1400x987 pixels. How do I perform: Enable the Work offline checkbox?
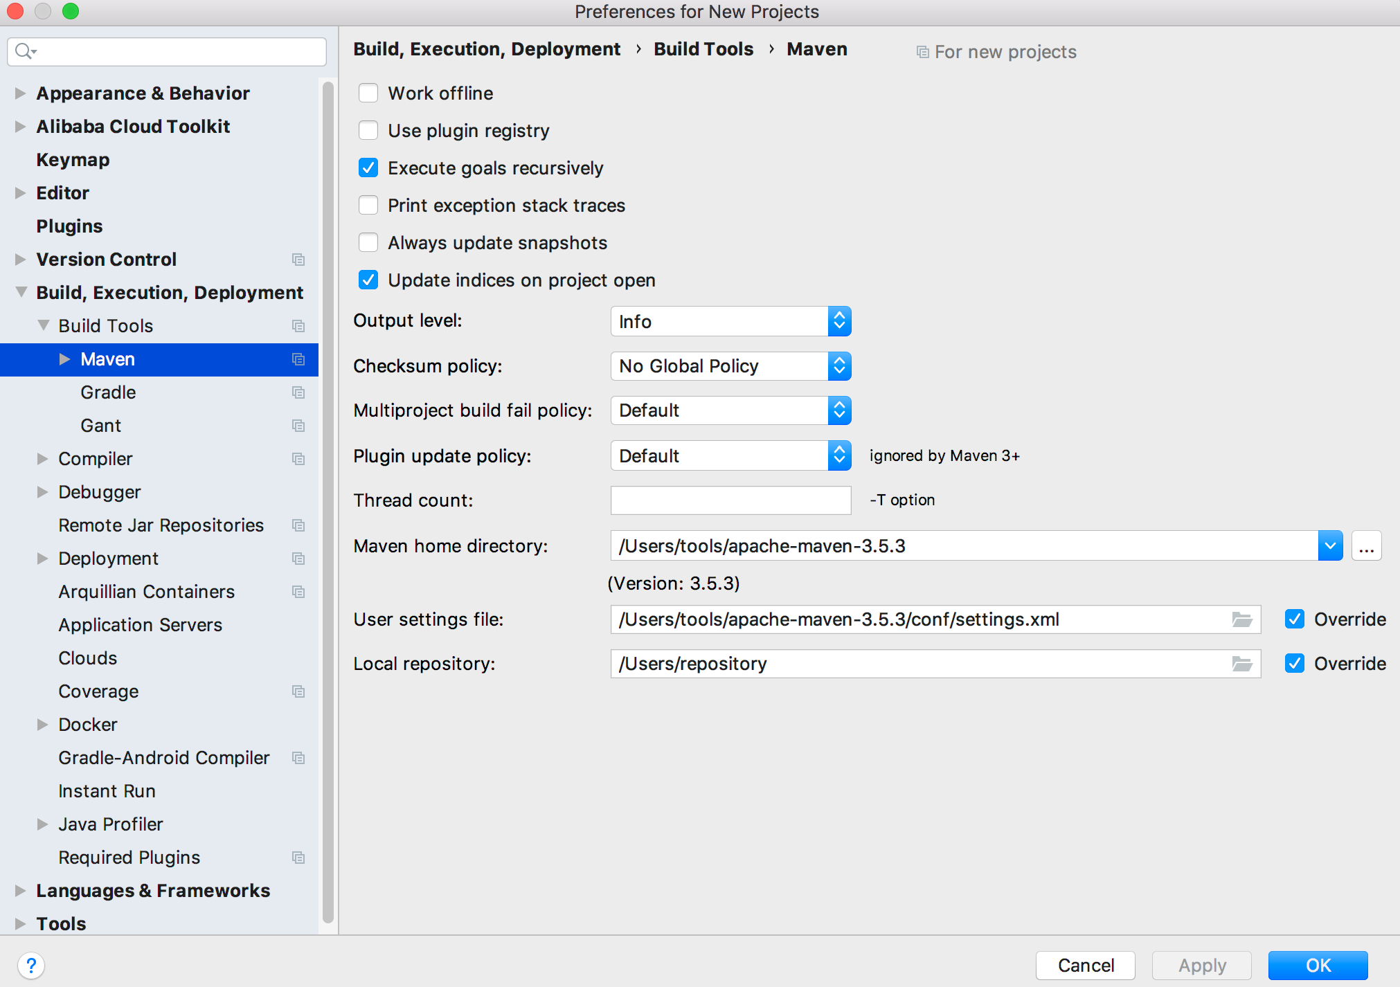pos(368,93)
